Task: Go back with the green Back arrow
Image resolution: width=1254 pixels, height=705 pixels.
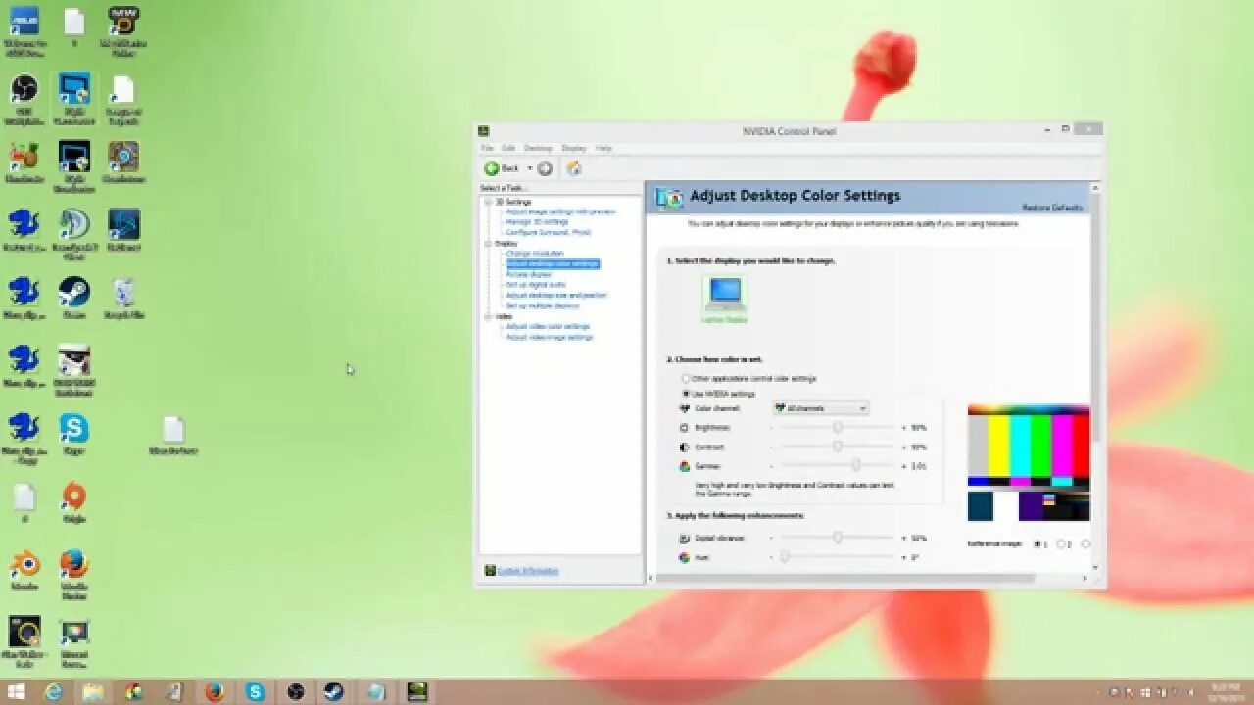Action: pyautogui.click(x=493, y=168)
